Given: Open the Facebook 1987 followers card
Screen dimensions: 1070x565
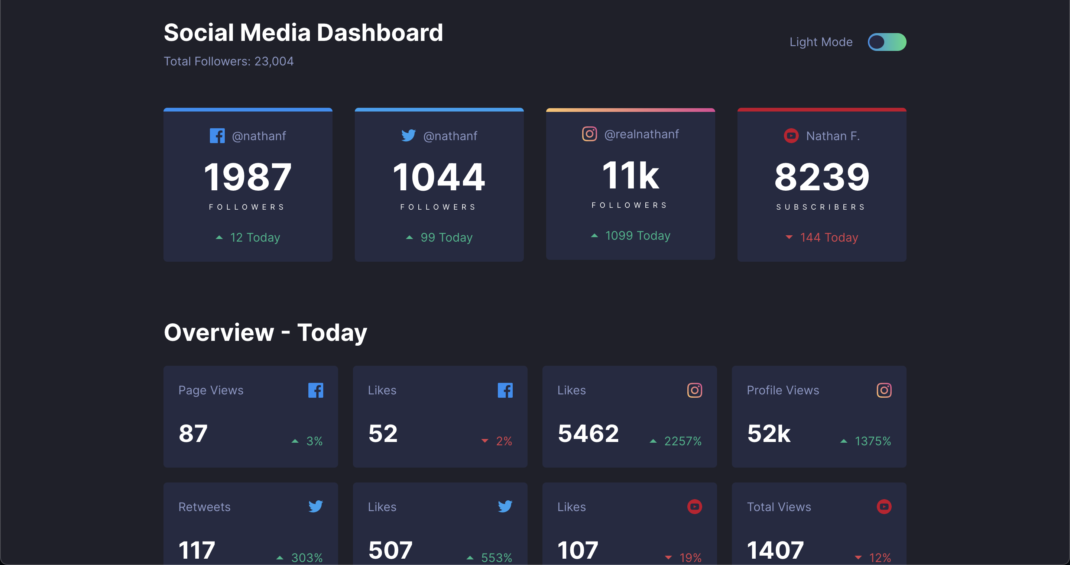Looking at the screenshot, I should [248, 185].
